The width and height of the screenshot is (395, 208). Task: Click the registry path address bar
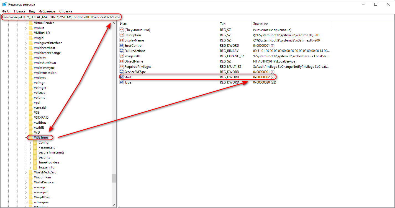tap(194, 17)
